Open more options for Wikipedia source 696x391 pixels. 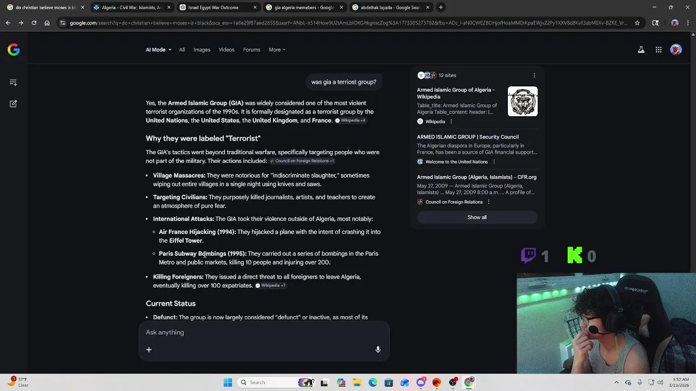451,122
